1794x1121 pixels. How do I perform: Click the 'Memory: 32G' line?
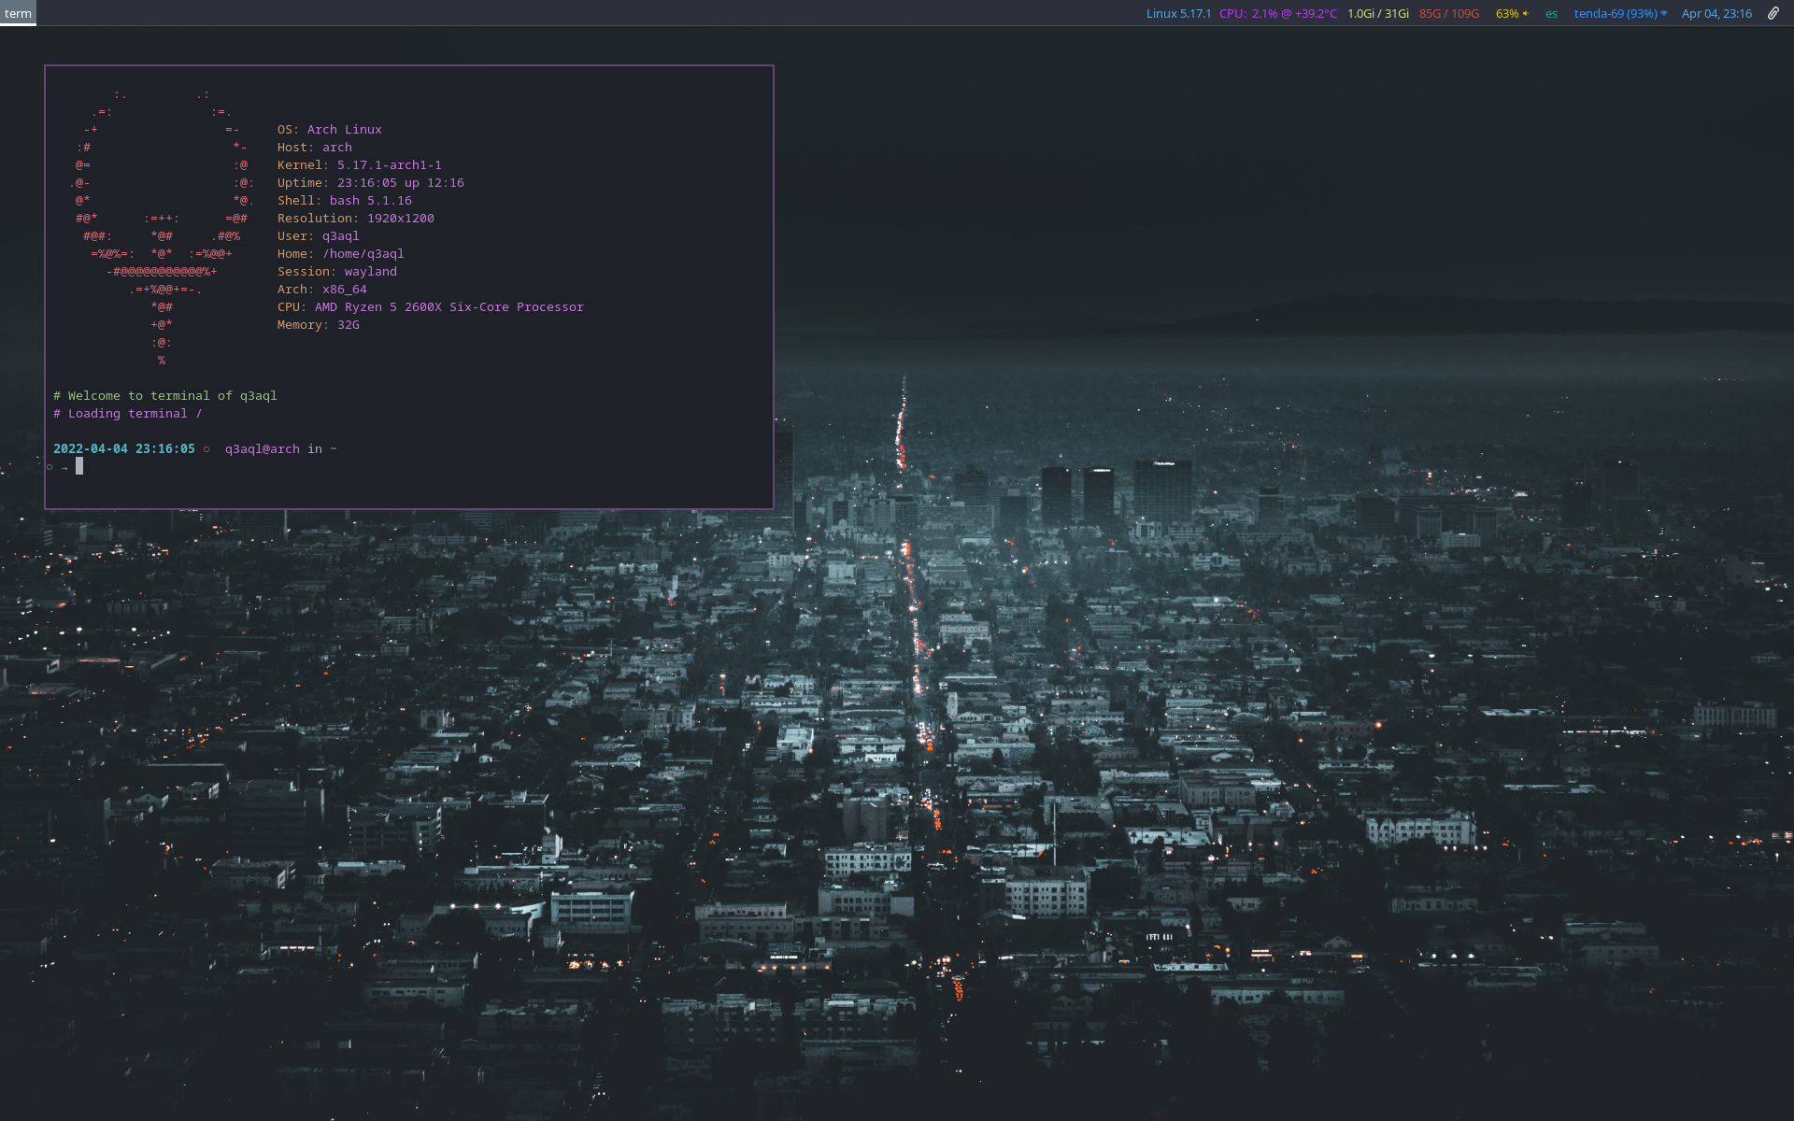click(x=318, y=324)
